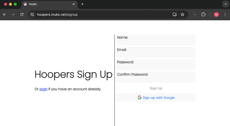230x126 pixels.
Task: Go back to the previous page
Action: point(4,15)
